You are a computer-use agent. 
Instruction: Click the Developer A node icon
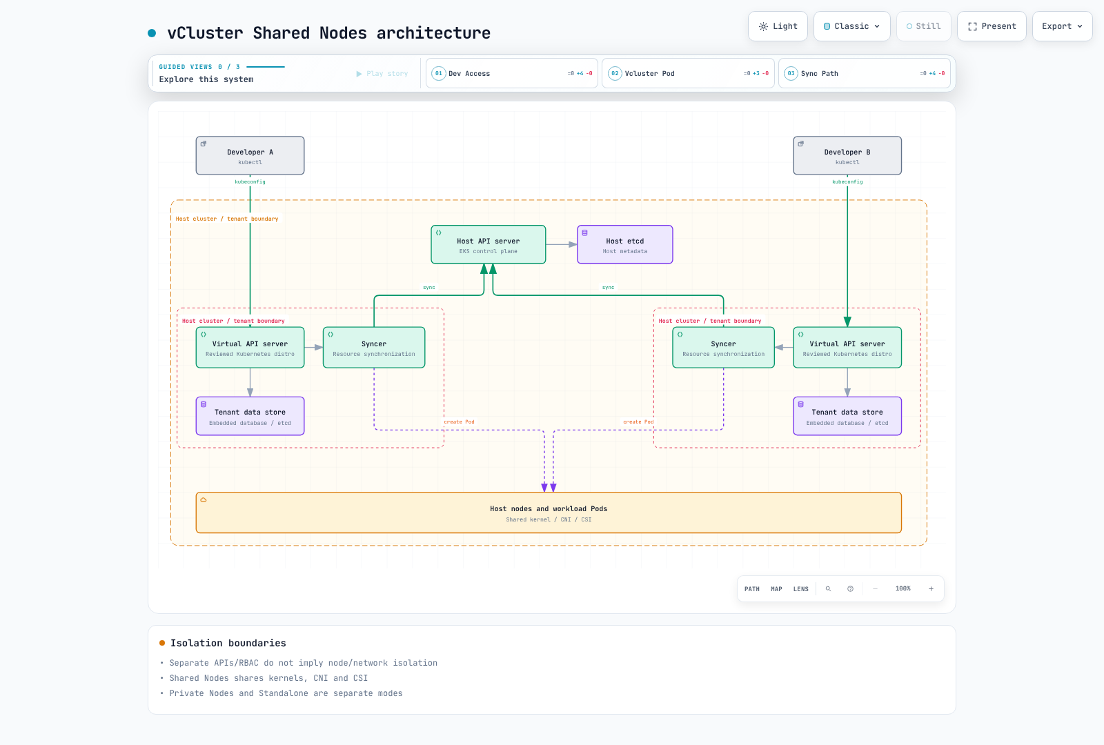click(x=204, y=144)
